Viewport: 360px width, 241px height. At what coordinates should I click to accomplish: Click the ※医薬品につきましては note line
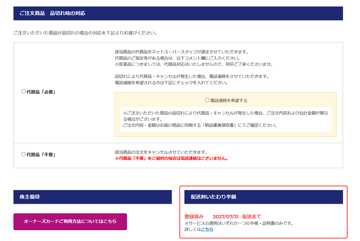point(194,64)
